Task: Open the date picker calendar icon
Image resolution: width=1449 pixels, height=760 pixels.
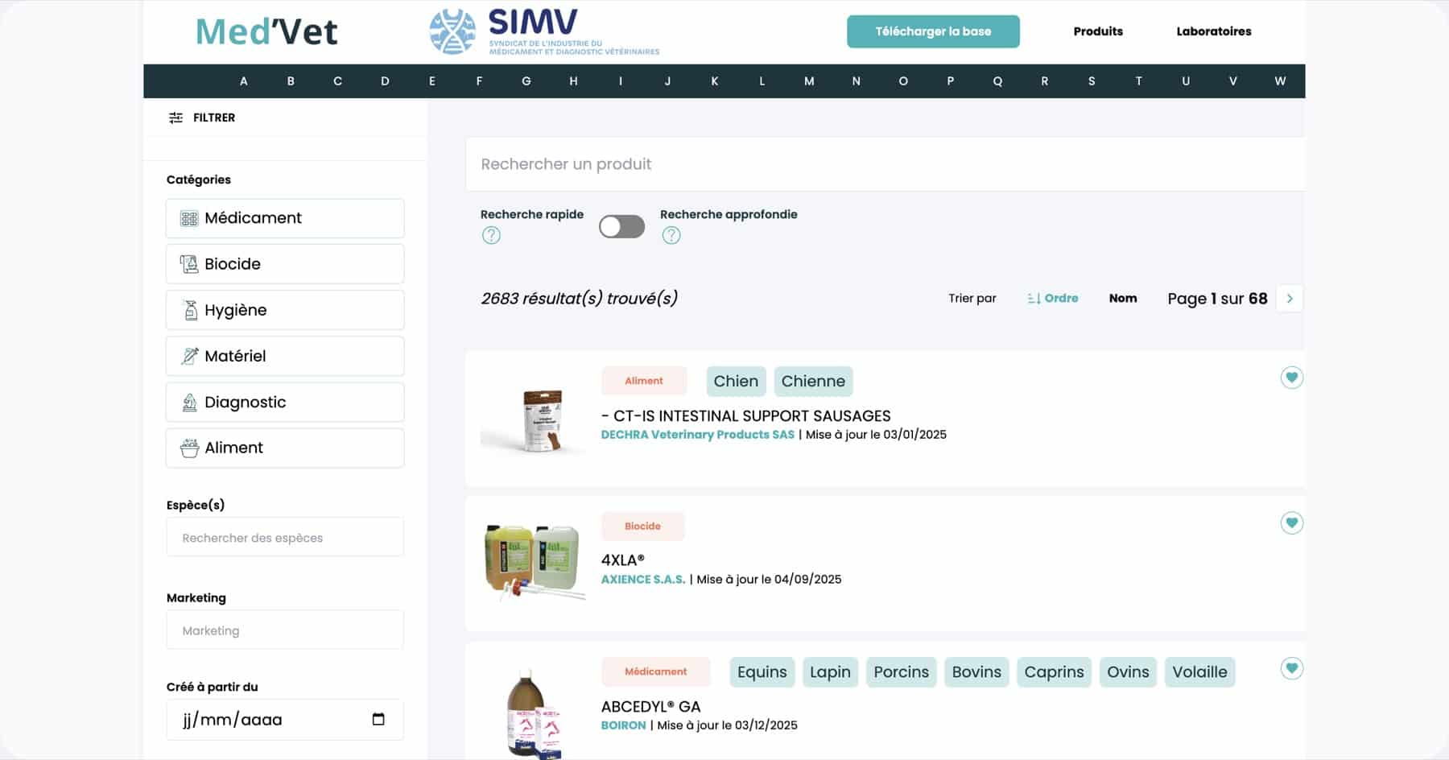Action: (378, 719)
